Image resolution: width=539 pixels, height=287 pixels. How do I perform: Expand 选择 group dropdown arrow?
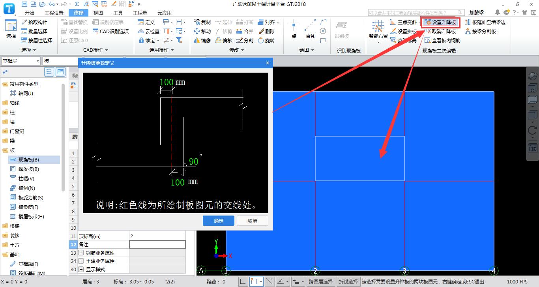point(35,50)
